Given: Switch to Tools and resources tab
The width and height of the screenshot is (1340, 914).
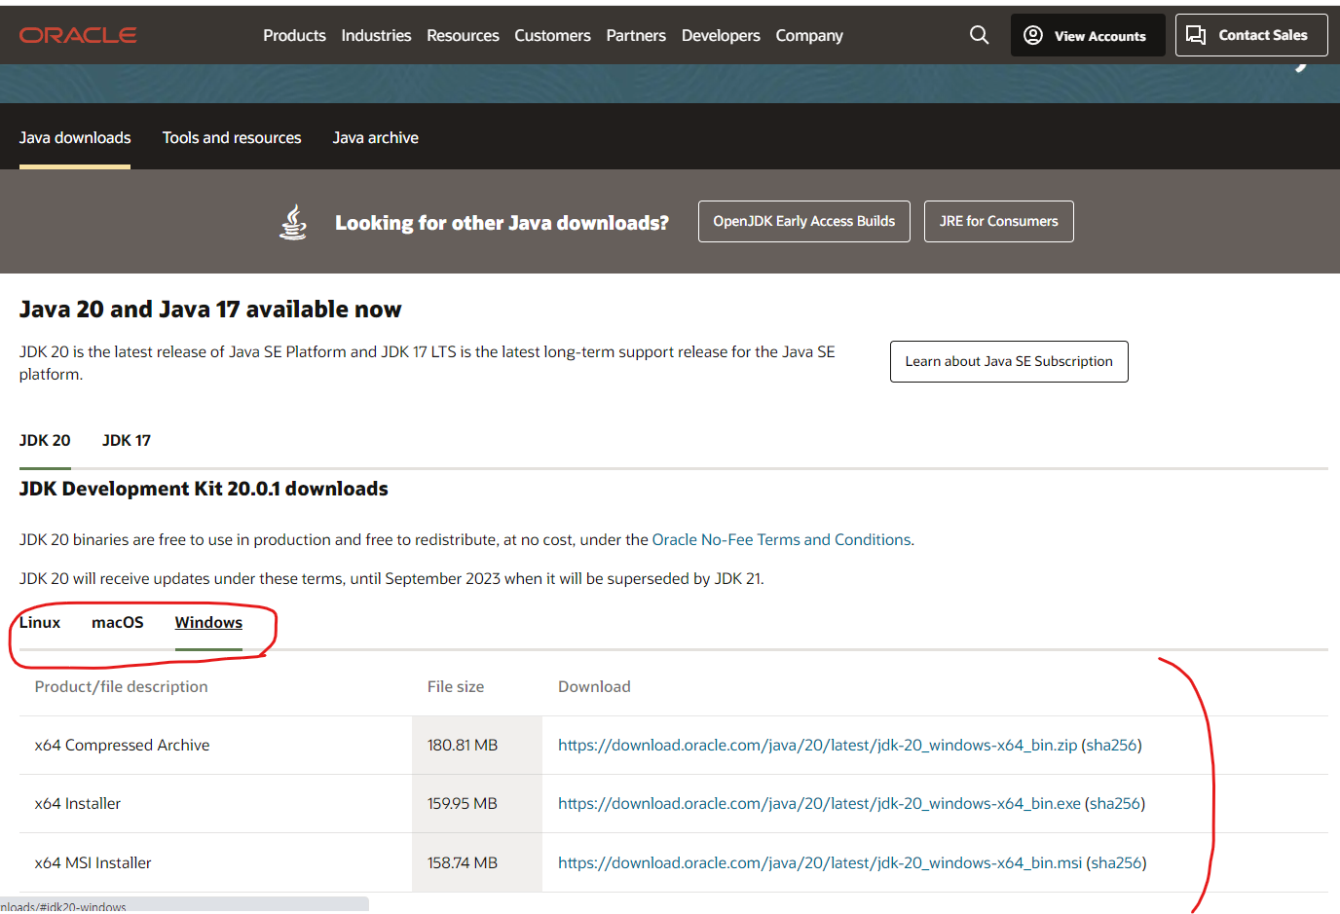Looking at the screenshot, I should coord(232,138).
